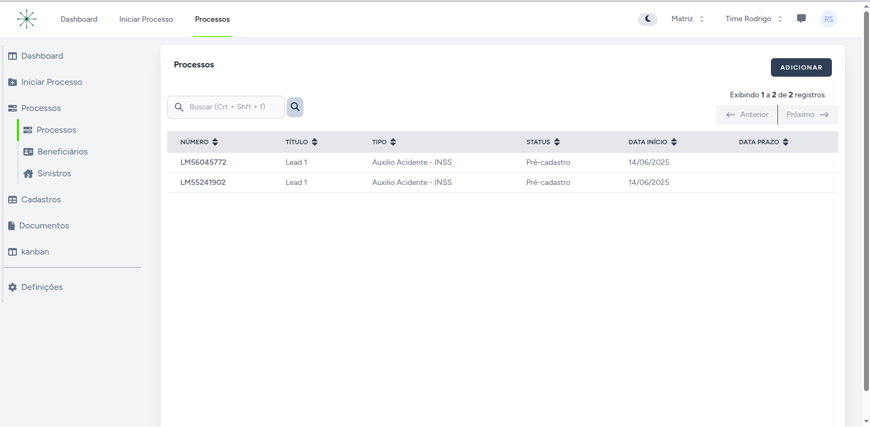870x427 pixels.
Task: Click Pré-cadastro status in LM56045772 row
Action: [x=548, y=162]
